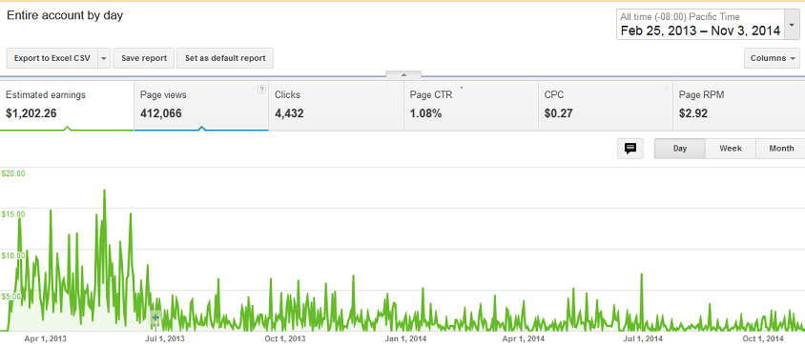Open the date range dropdown
Image resolution: width=805 pixels, height=345 pixels.
click(x=791, y=24)
